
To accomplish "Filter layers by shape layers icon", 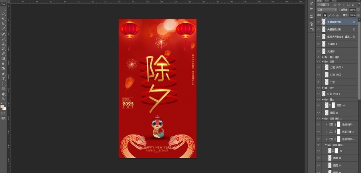I will 348,4.
